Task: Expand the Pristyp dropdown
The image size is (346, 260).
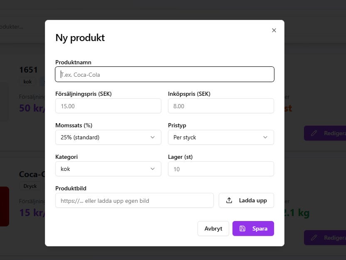Action: tap(221, 137)
